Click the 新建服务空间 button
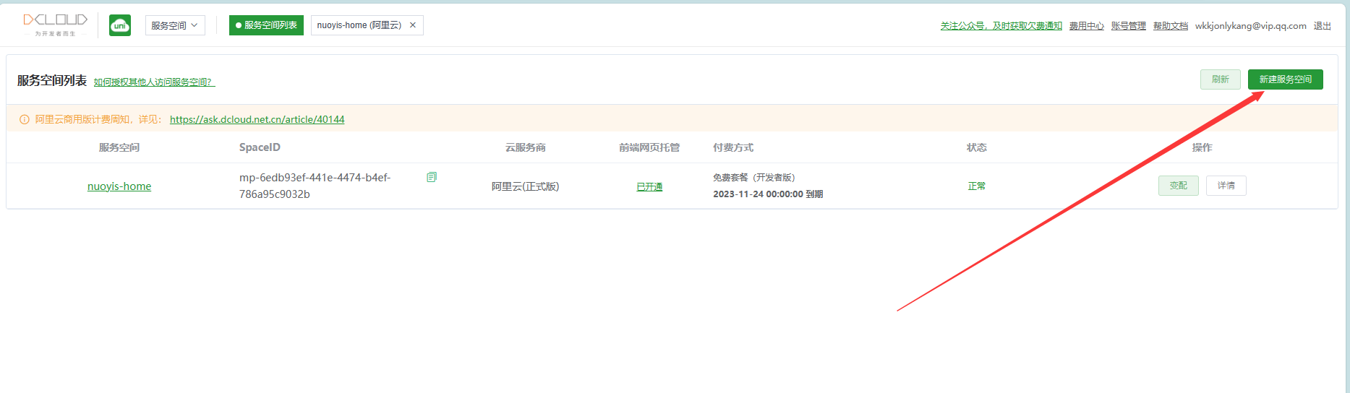 click(x=1285, y=79)
